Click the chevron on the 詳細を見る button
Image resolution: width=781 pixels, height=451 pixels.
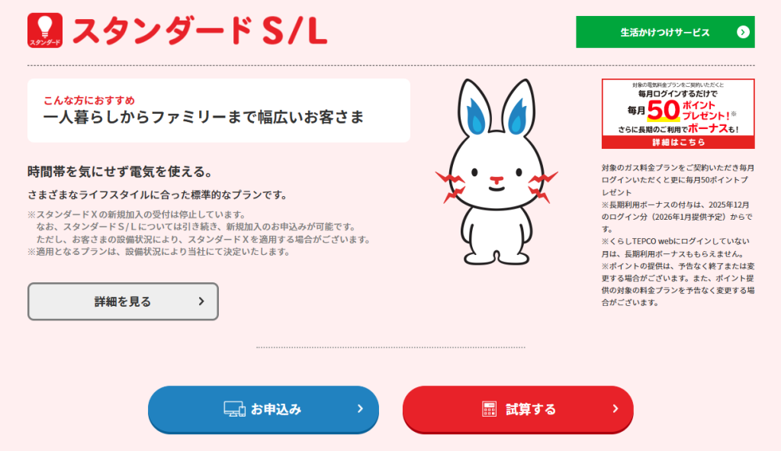coord(201,301)
